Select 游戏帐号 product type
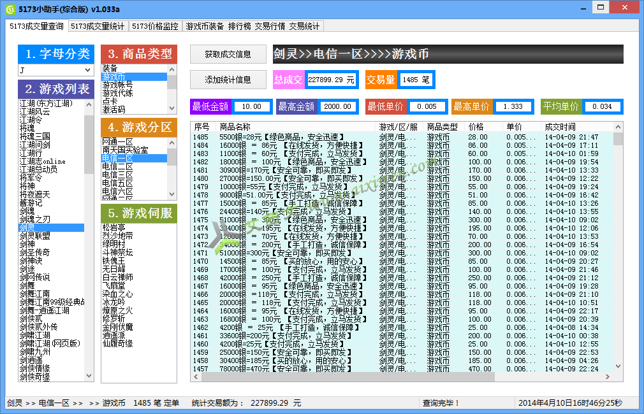Viewport: 644px width, 414px height. click(135, 85)
